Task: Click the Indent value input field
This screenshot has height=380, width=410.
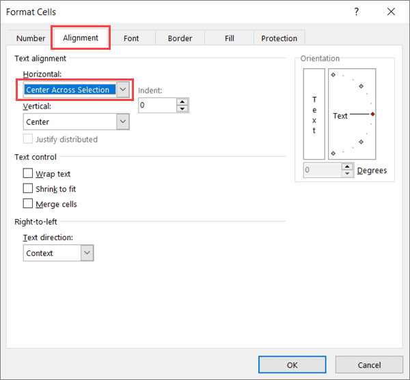Action: click(157, 106)
